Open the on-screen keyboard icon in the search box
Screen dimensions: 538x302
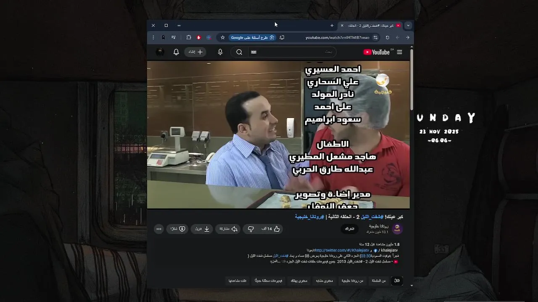253,52
